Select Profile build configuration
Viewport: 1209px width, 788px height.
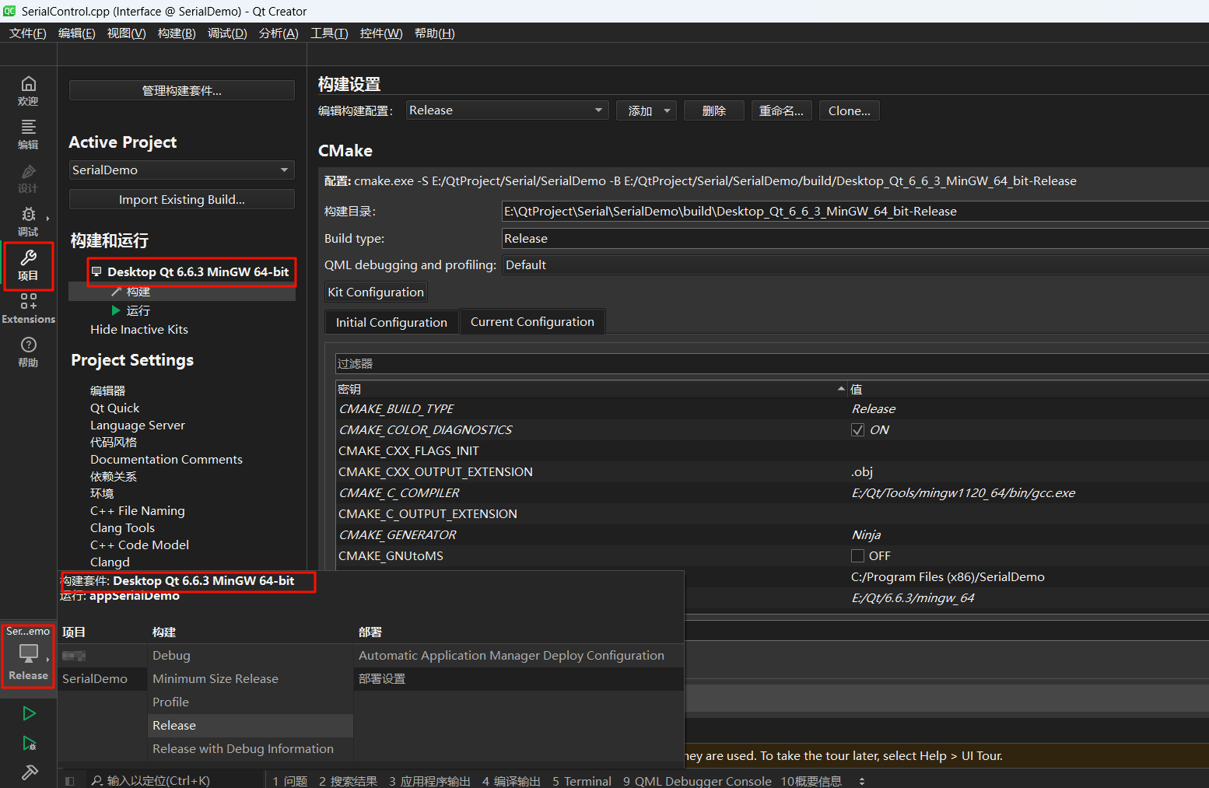click(x=250, y=702)
